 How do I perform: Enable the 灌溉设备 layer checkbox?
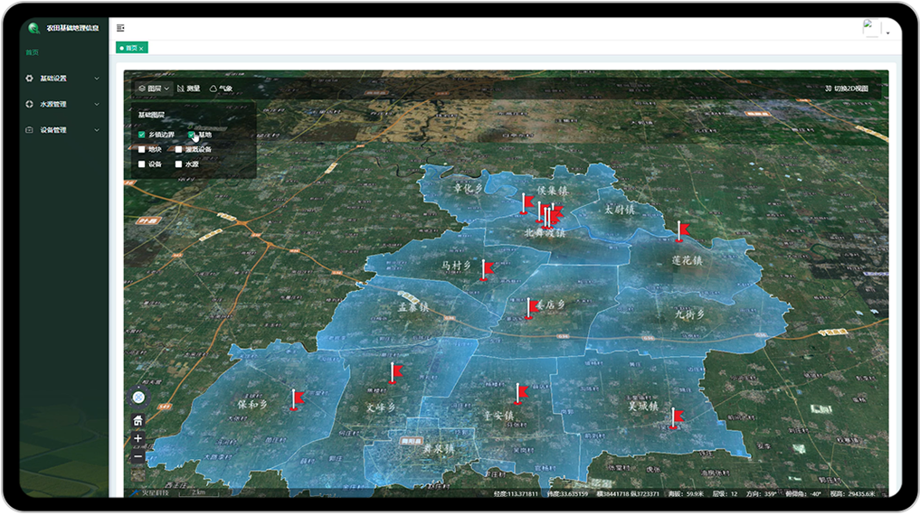(179, 150)
